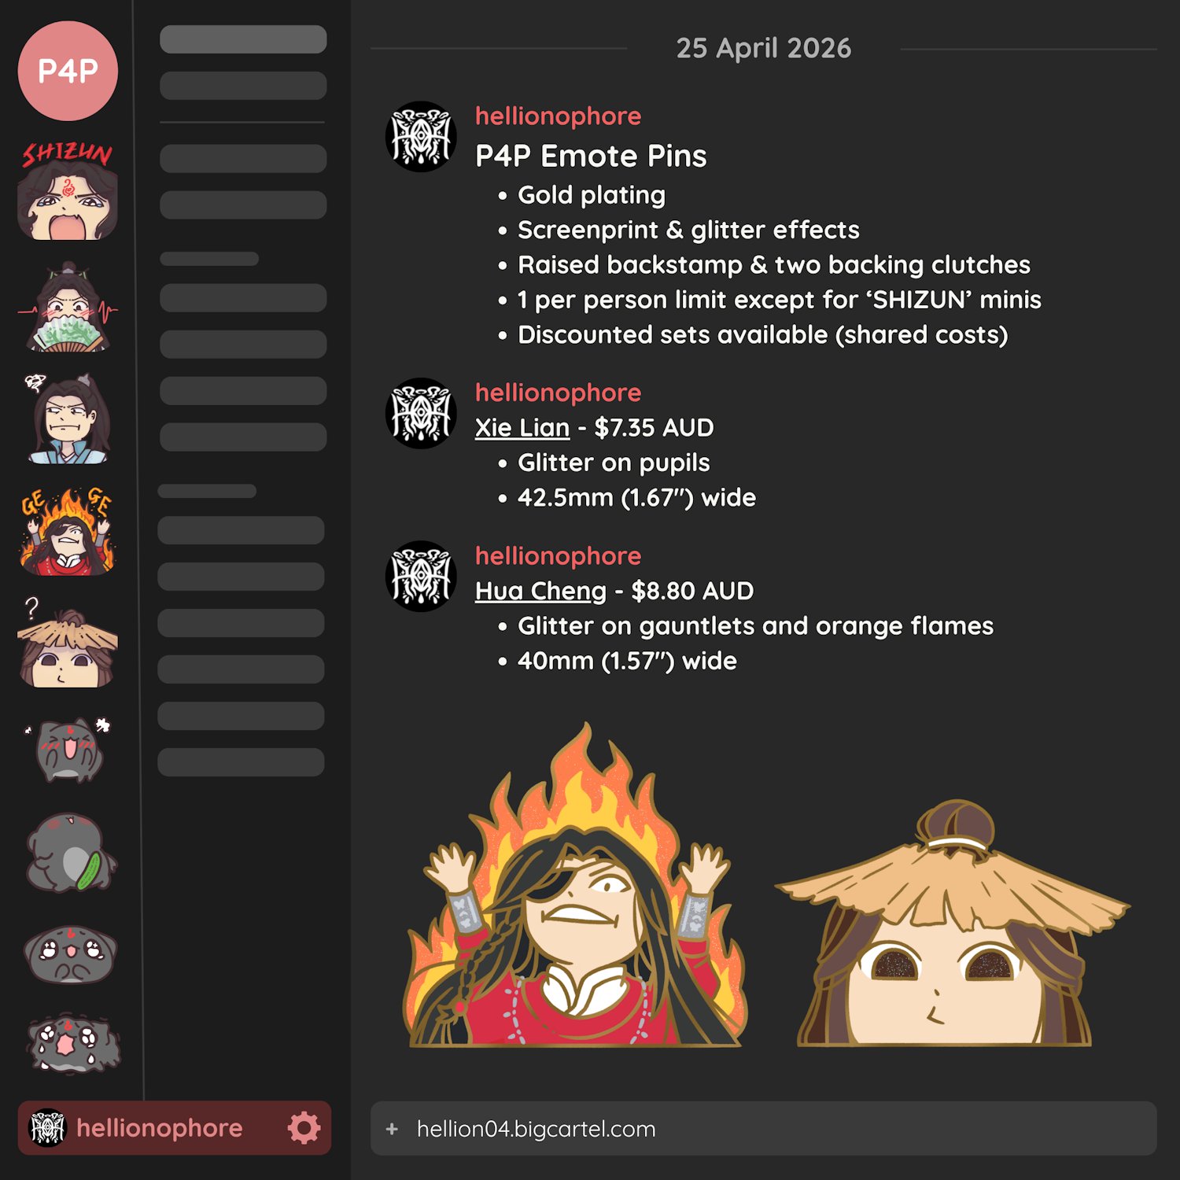Select the annoyed blue-robed character emote
Viewport: 1180px width, 1180px height.
pos(68,419)
